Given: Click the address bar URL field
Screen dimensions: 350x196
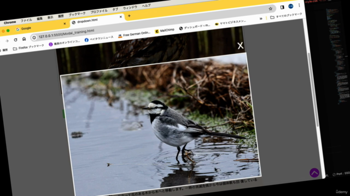Looking at the screenshot, I should tap(66, 34).
